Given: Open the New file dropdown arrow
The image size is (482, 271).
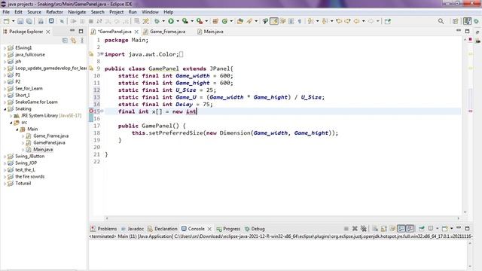Looking at the screenshot, I should tap(13, 21).
